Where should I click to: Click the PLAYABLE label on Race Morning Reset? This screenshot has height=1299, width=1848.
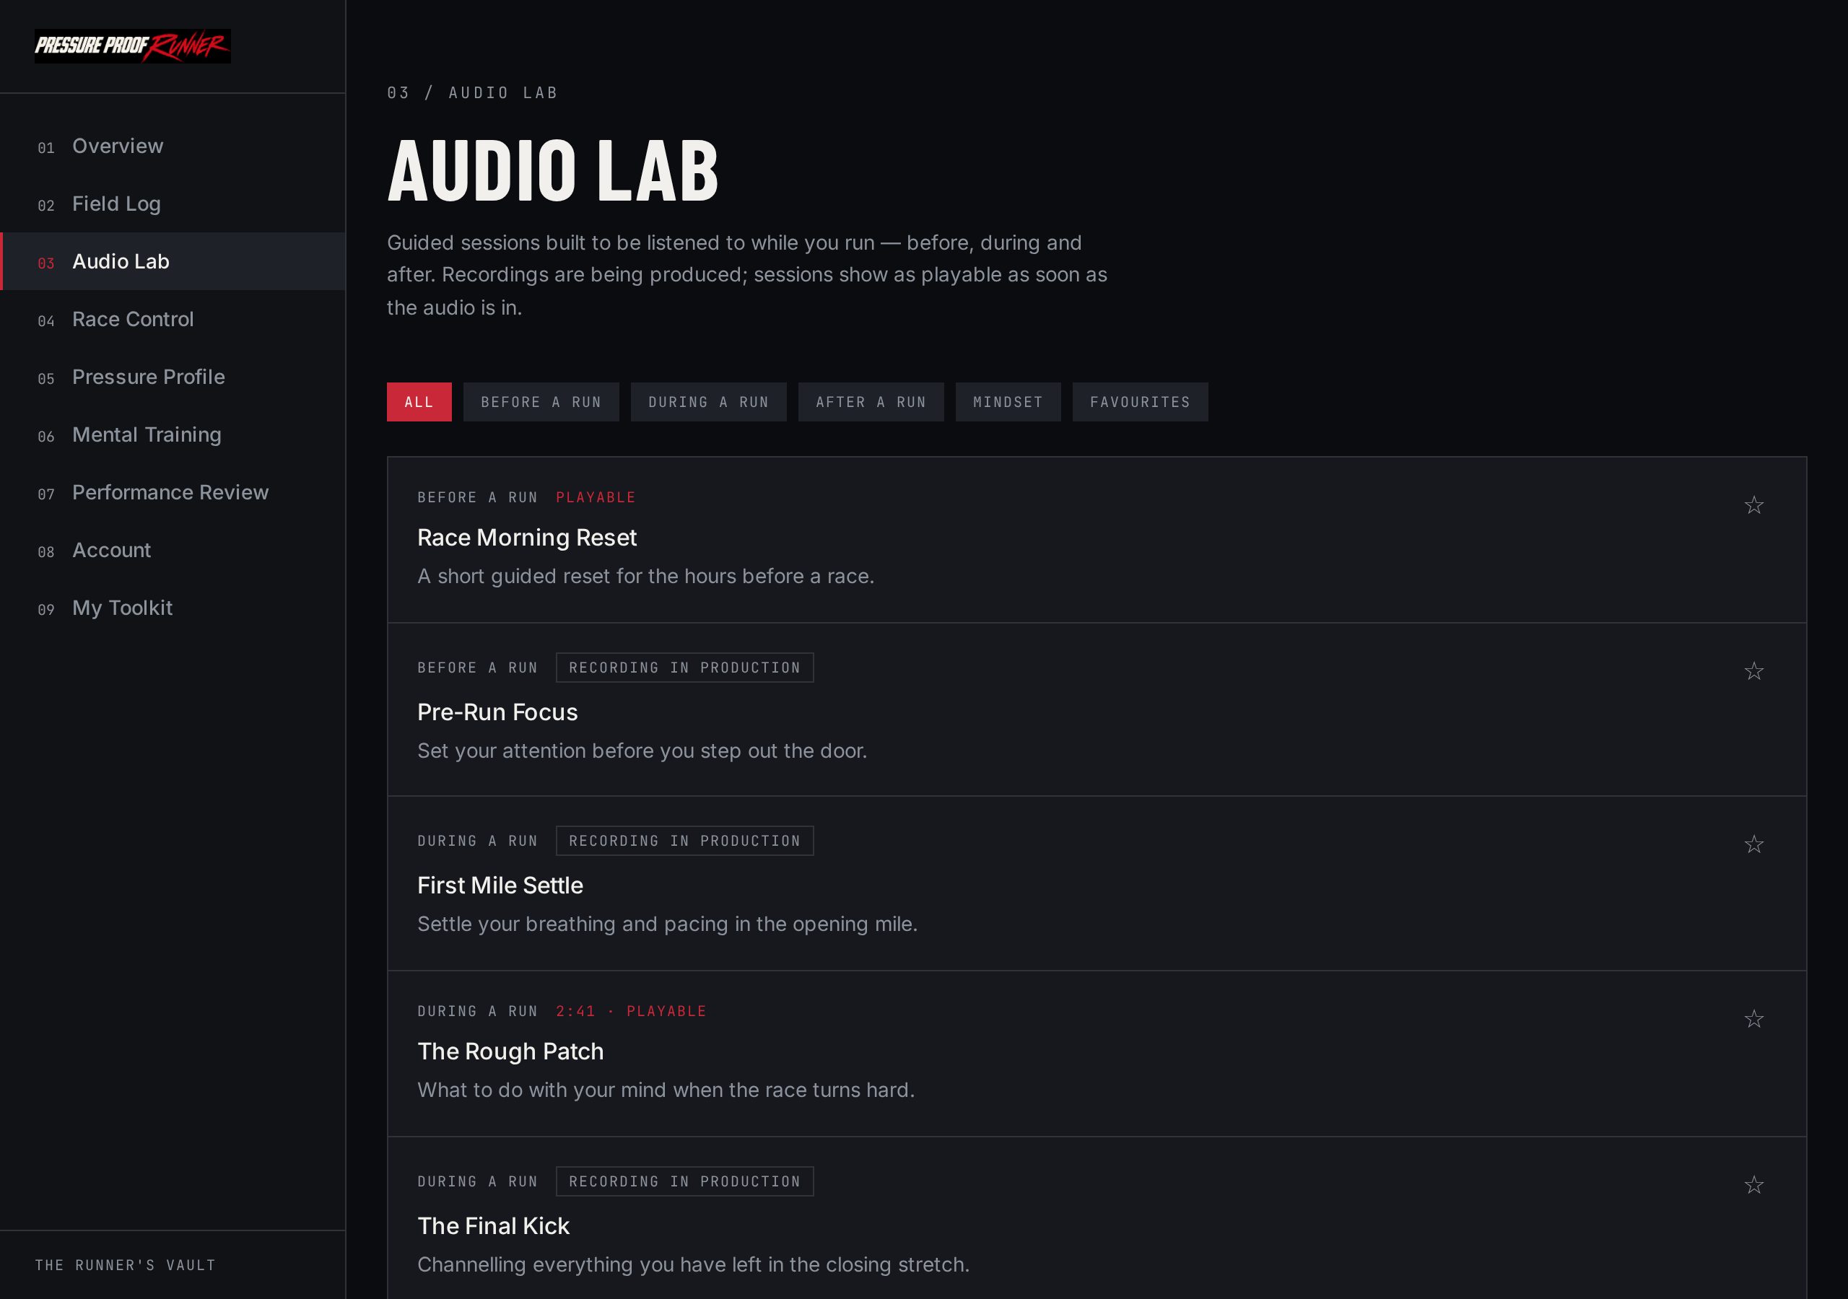pos(596,497)
